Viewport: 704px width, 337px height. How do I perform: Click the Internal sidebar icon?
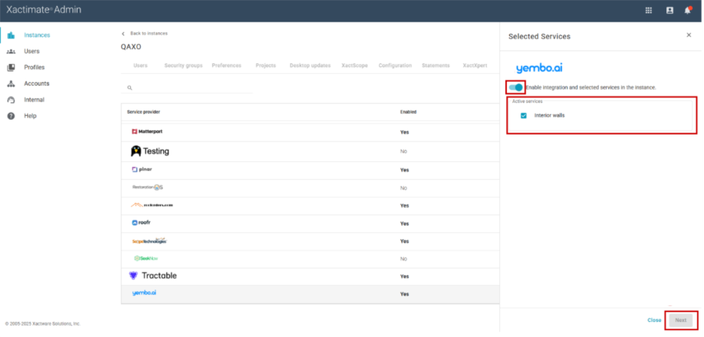click(11, 100)
